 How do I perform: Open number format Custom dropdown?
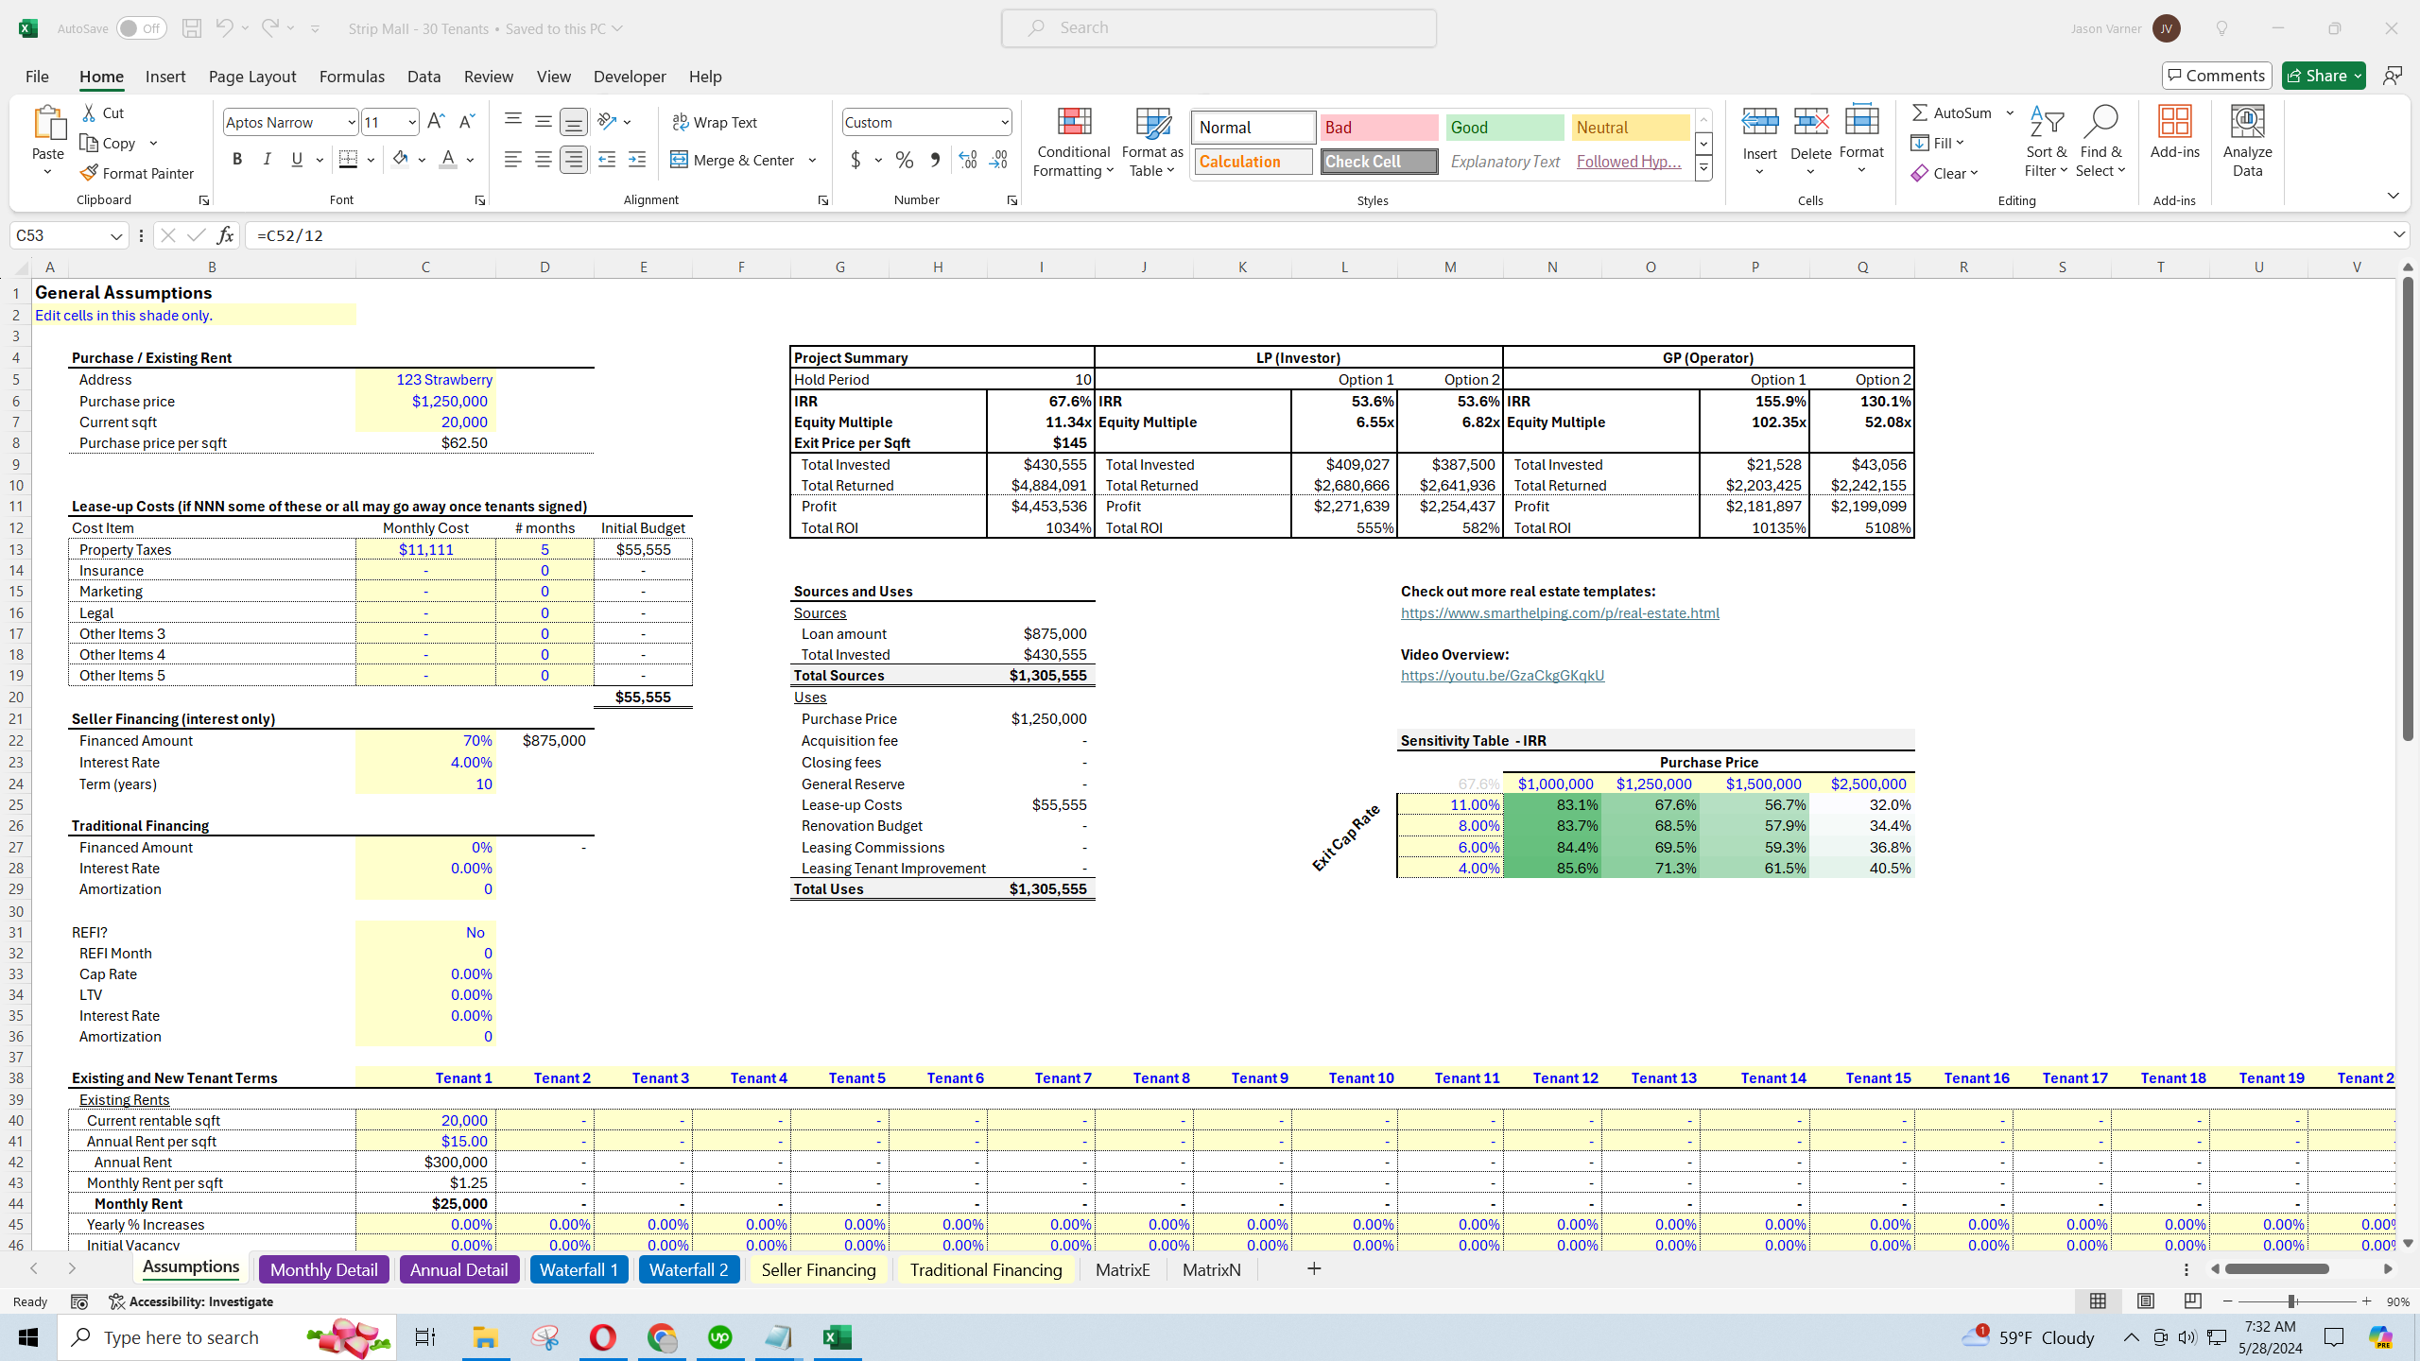(1004, 122)
